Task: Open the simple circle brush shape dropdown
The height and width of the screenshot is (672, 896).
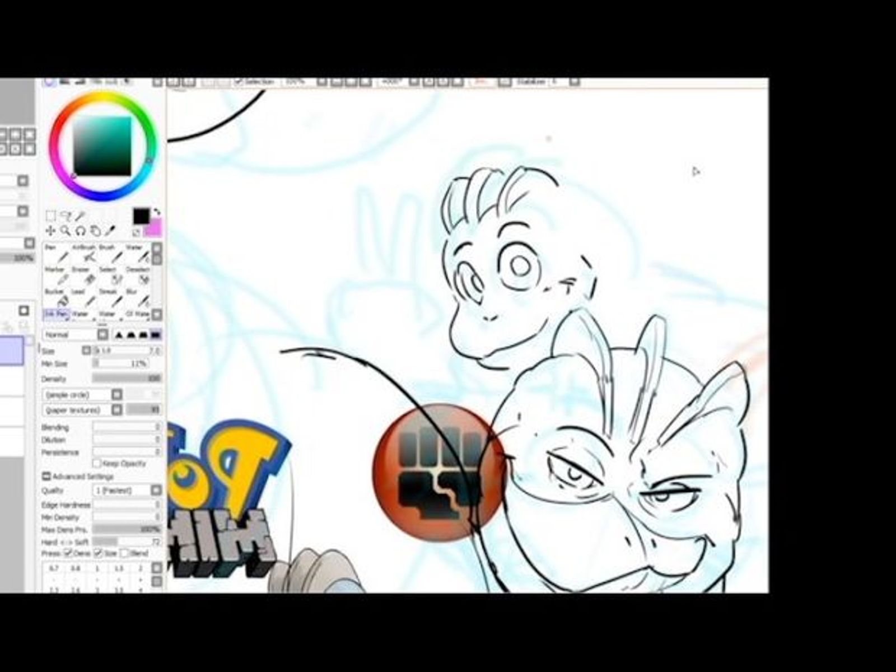Action: (82, 395)
